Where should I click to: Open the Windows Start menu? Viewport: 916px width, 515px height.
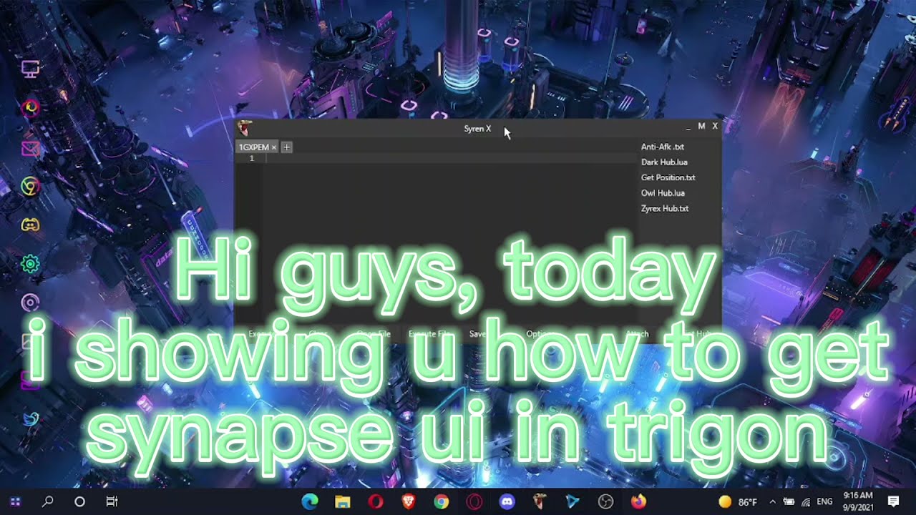tap(16, 502)
